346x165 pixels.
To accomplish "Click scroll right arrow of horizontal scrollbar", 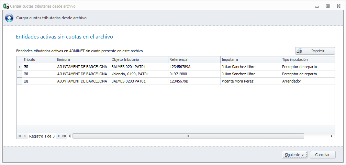I will point(332,136).
